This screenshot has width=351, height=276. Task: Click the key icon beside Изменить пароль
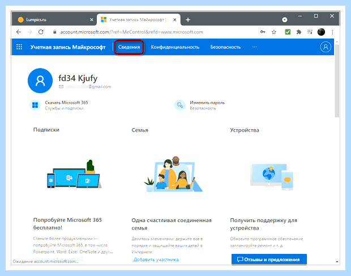click(180, 105)
